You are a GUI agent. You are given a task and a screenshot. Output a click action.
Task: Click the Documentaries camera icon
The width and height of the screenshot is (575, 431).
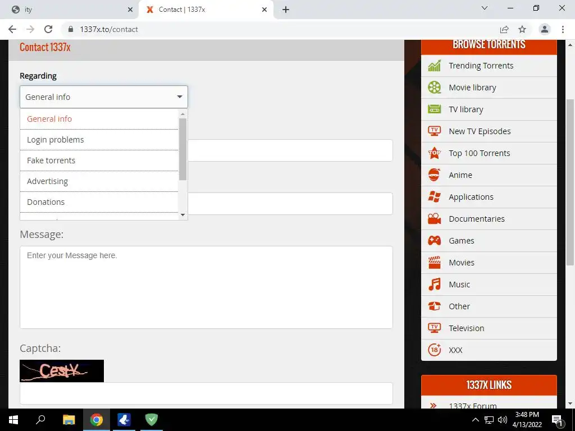point(434,219)
